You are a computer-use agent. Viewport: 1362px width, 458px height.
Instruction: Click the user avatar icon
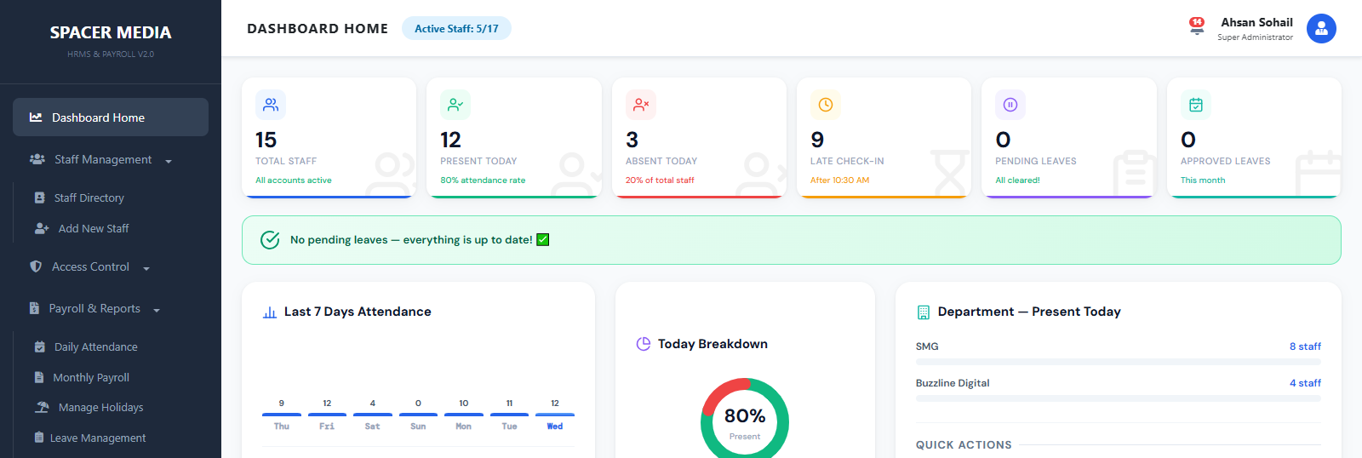[x=1321, y=28]
